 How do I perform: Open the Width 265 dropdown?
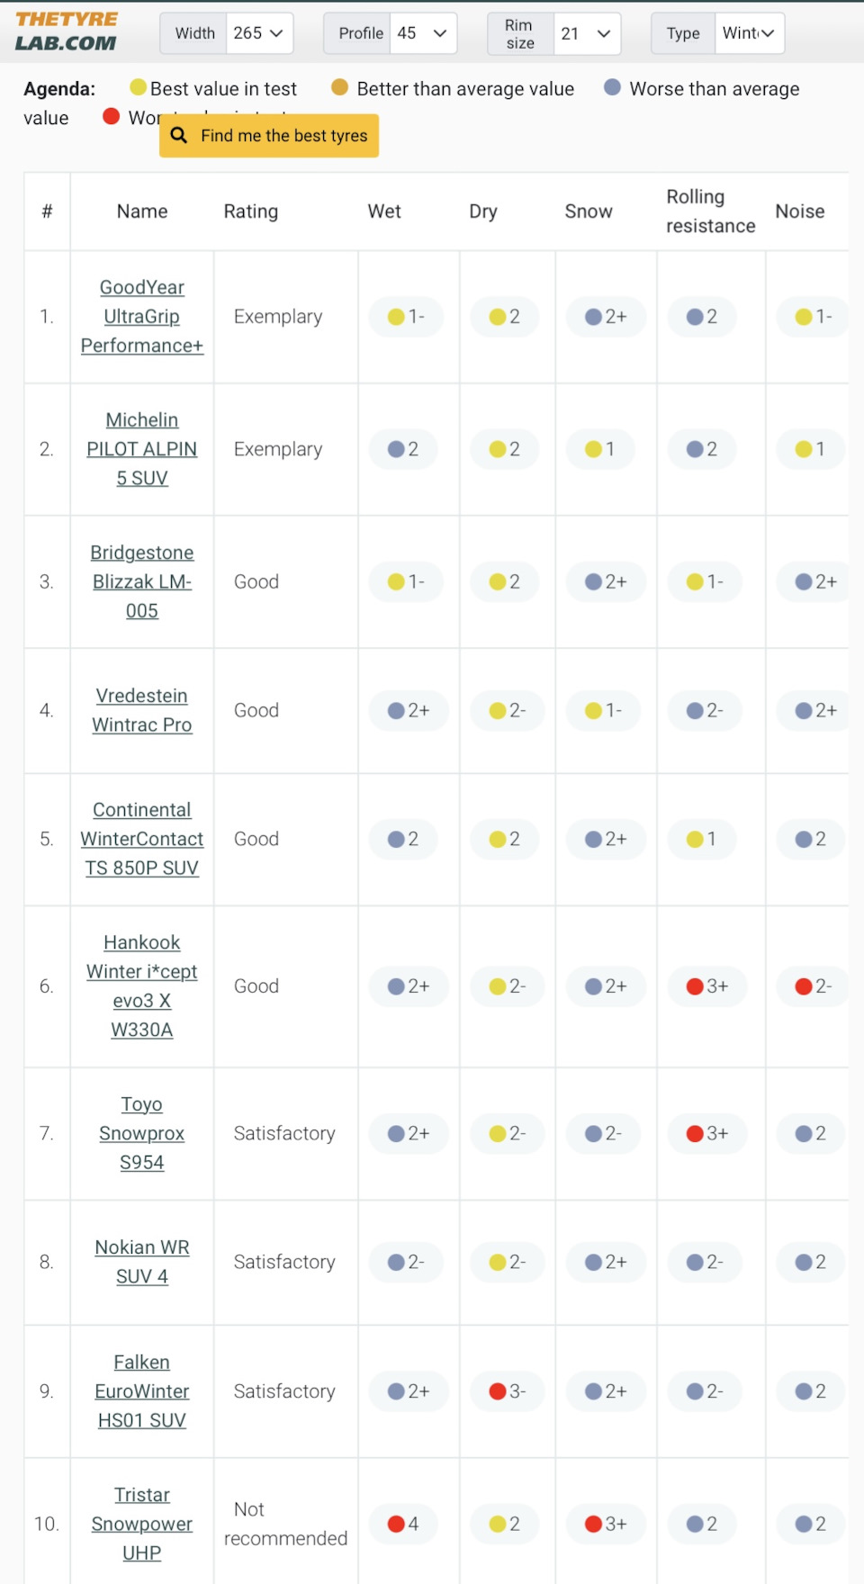(258, 33)
